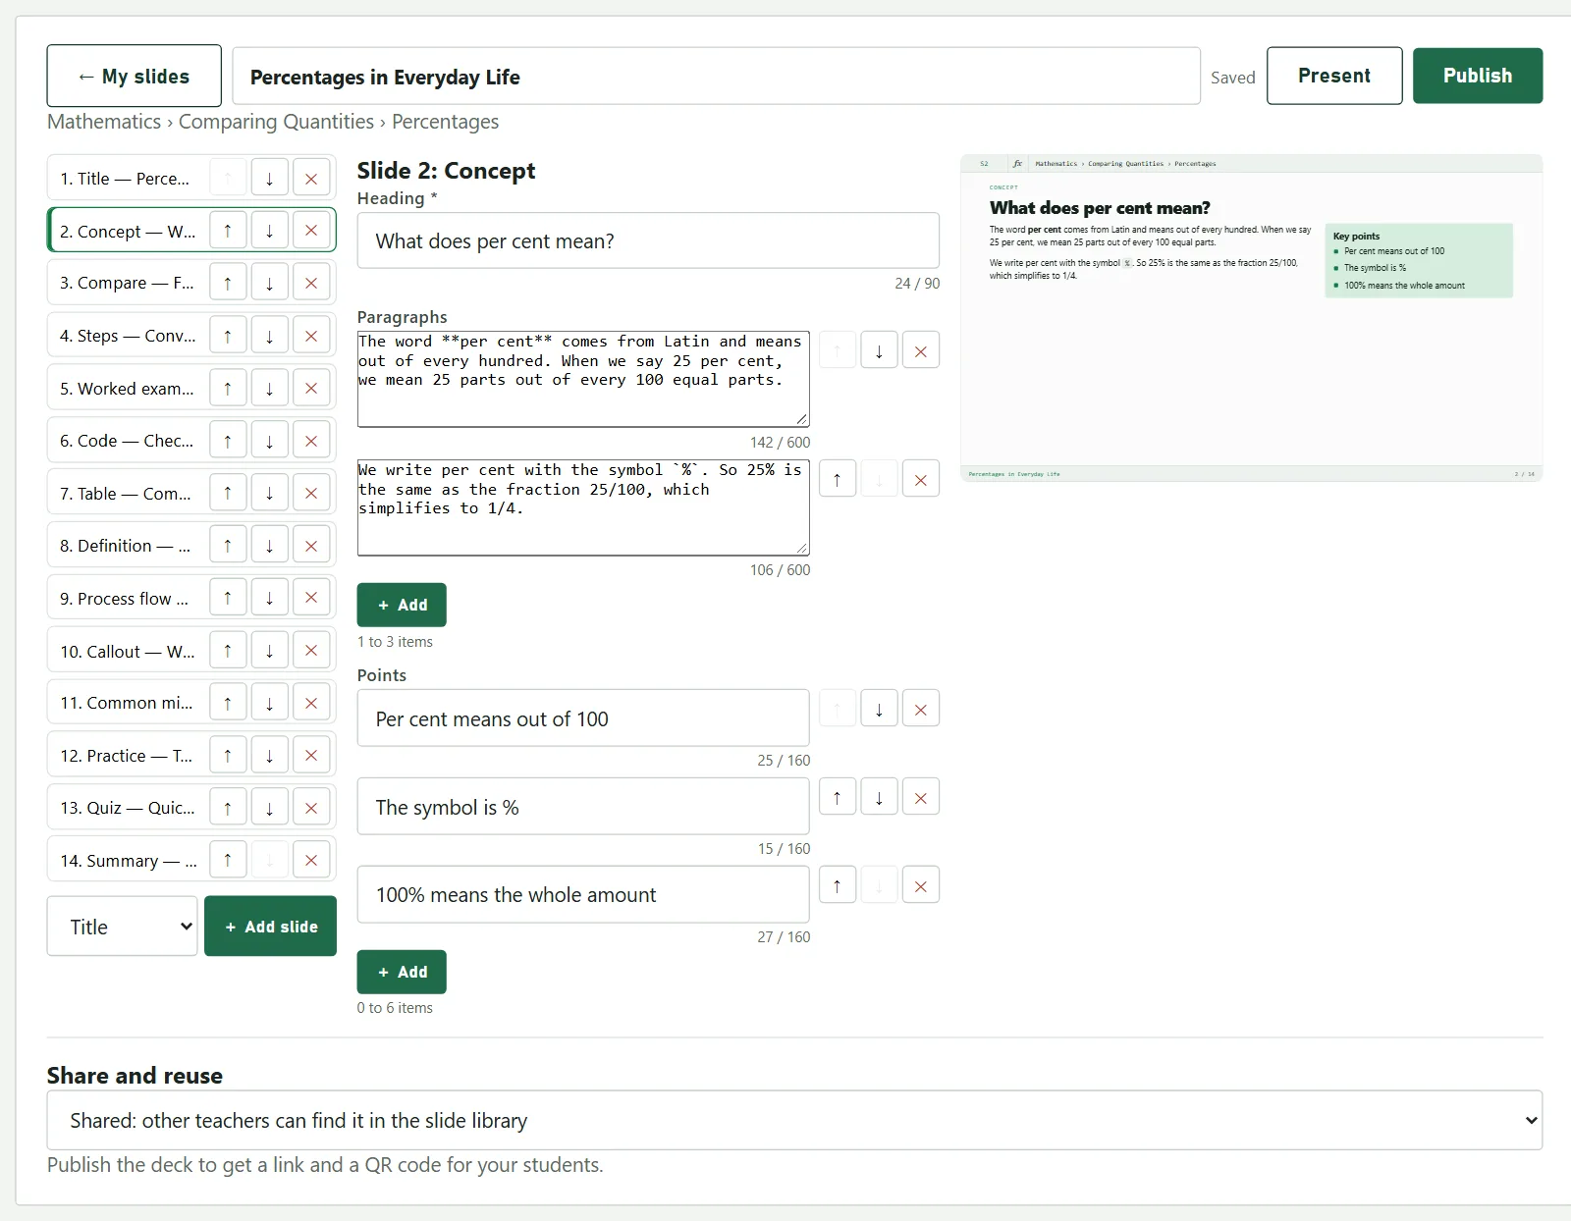
Task: Delete '100% means the whole amount' point
Action: (921, 885)
